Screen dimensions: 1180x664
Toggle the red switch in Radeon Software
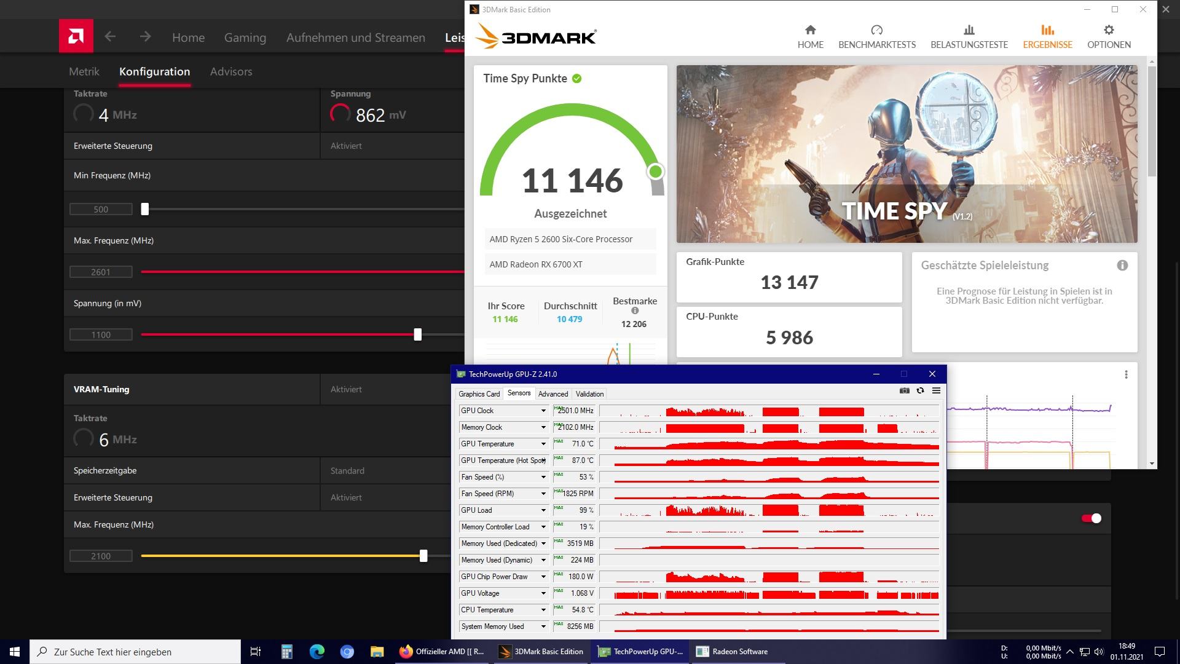(x=1091, y=518)
